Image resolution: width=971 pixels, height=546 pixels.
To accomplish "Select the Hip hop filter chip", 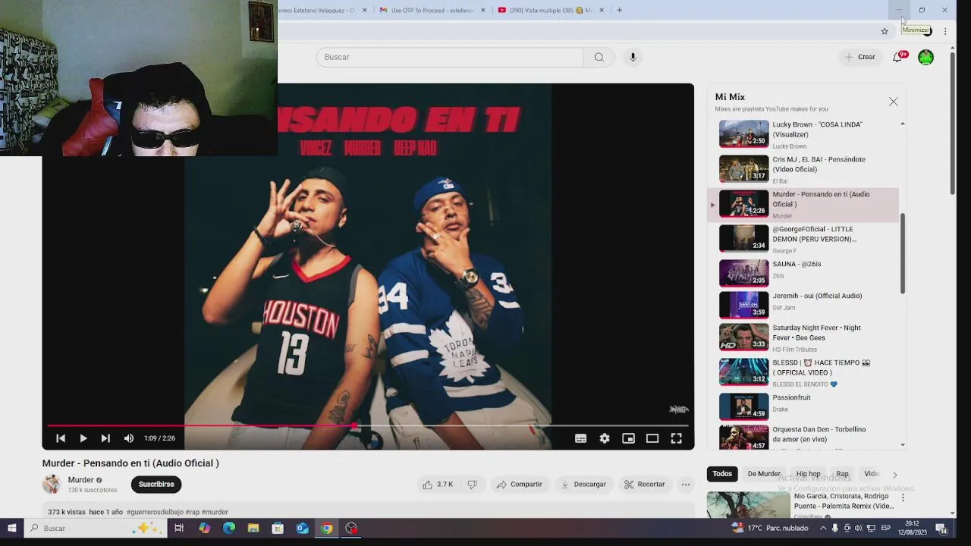I will [x=808, y=474].
